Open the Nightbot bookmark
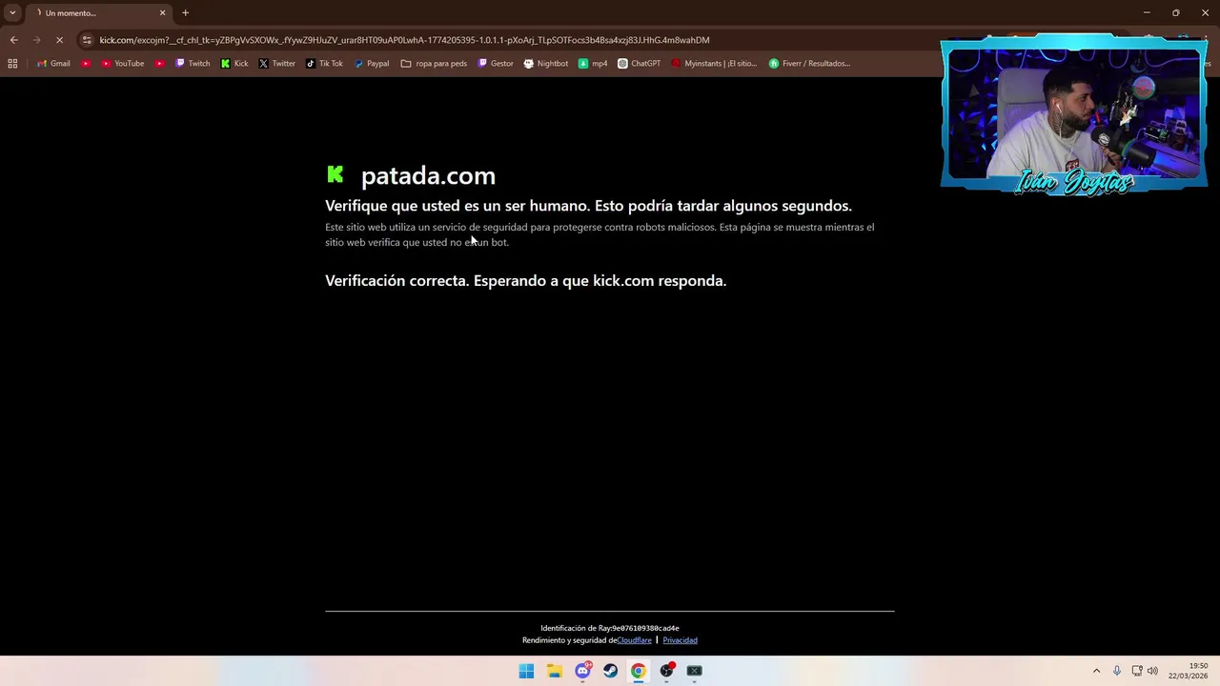The image size is (1220, 686). [546, 64]
